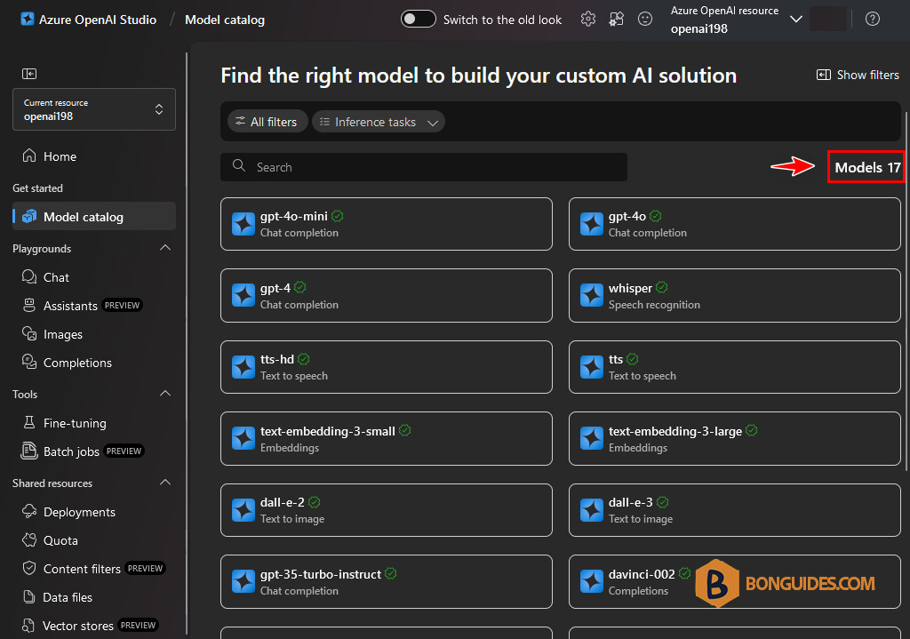The height and width of the screenshot is (639, 910).
Task: Open the Current resource openai198 selector
Action: coord(94,109)
